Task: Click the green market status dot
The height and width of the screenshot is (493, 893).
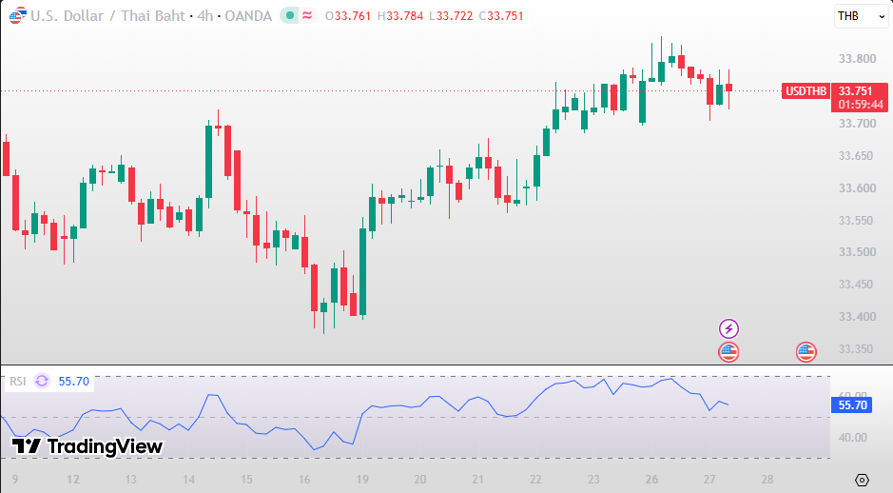Action: [x=290, y=15]
